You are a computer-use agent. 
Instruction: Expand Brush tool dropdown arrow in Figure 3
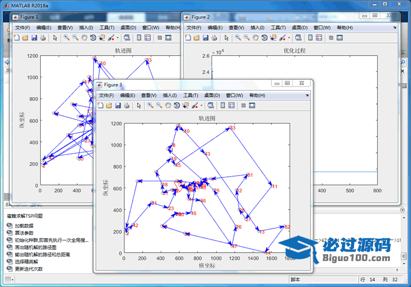click(202, 106)
